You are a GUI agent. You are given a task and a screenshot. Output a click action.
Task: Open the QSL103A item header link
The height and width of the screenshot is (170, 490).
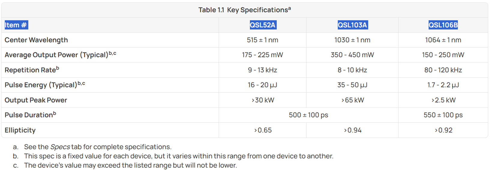pyautogui.click(x=353, y=25)
